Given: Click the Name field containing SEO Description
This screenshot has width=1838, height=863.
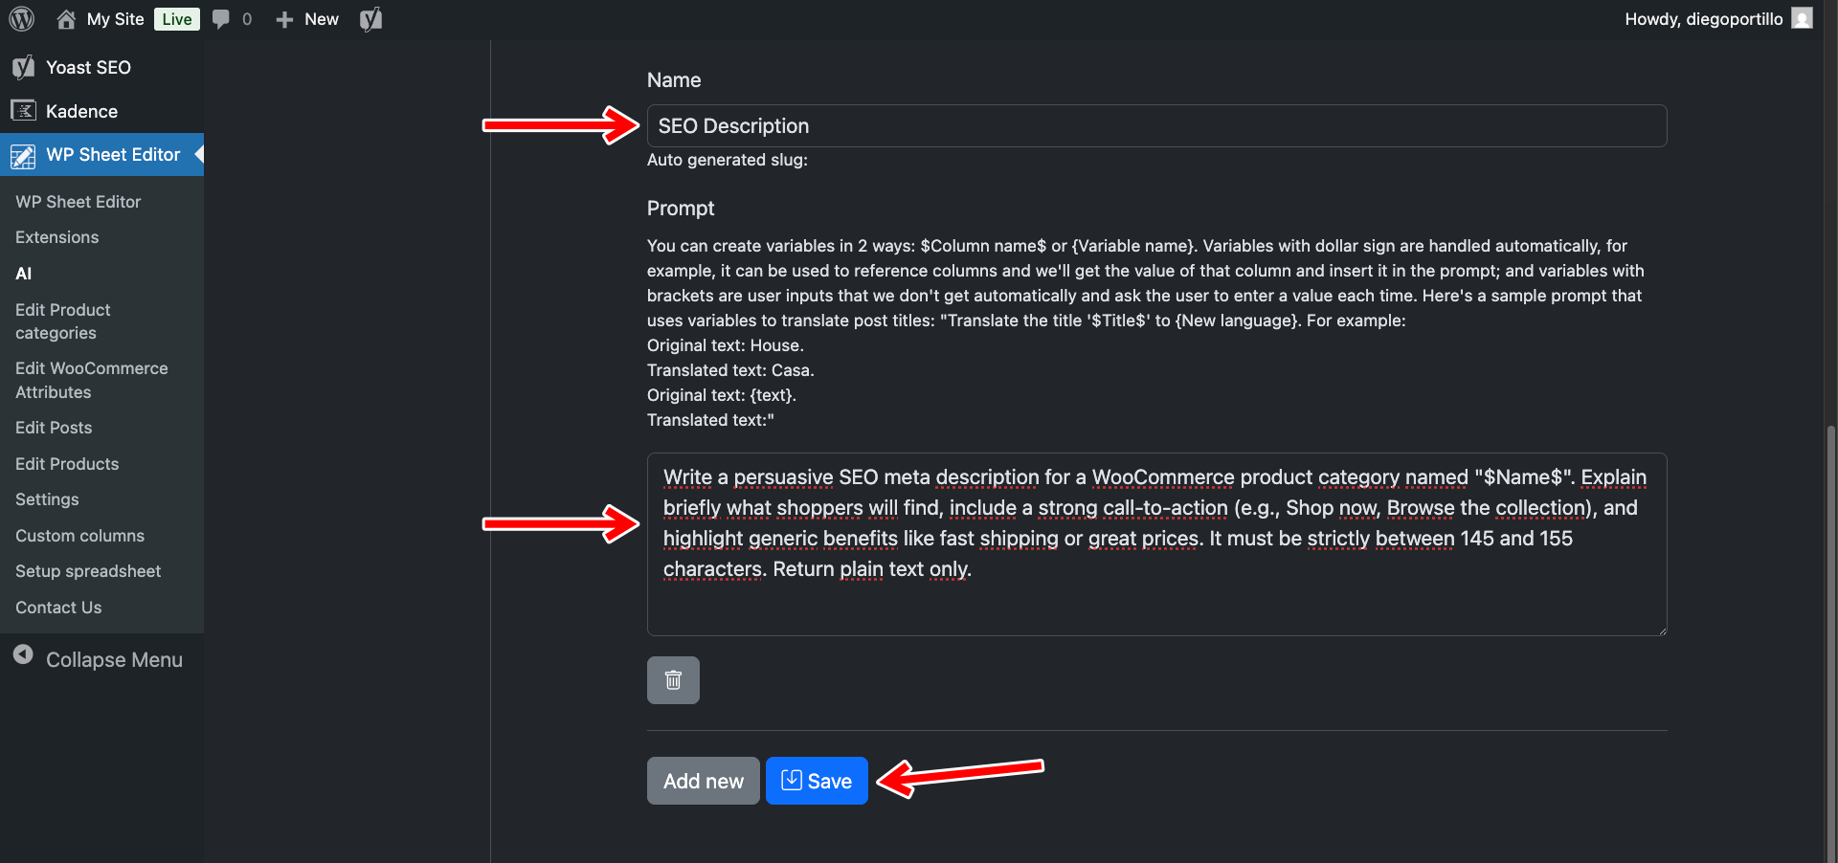Looking at the screenshot, I should tap(1156, 126).
